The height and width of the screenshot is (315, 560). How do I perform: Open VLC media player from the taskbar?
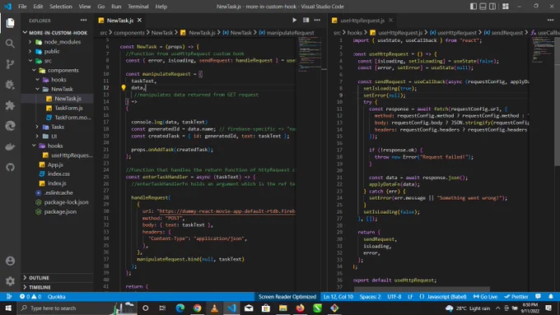click(214, 308)
